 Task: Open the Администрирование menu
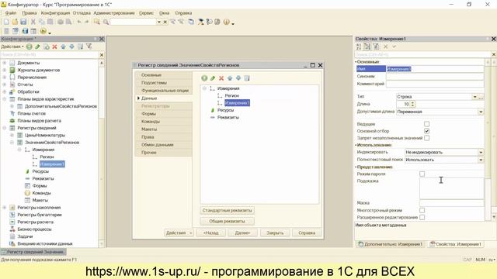[x=114, y=13]
